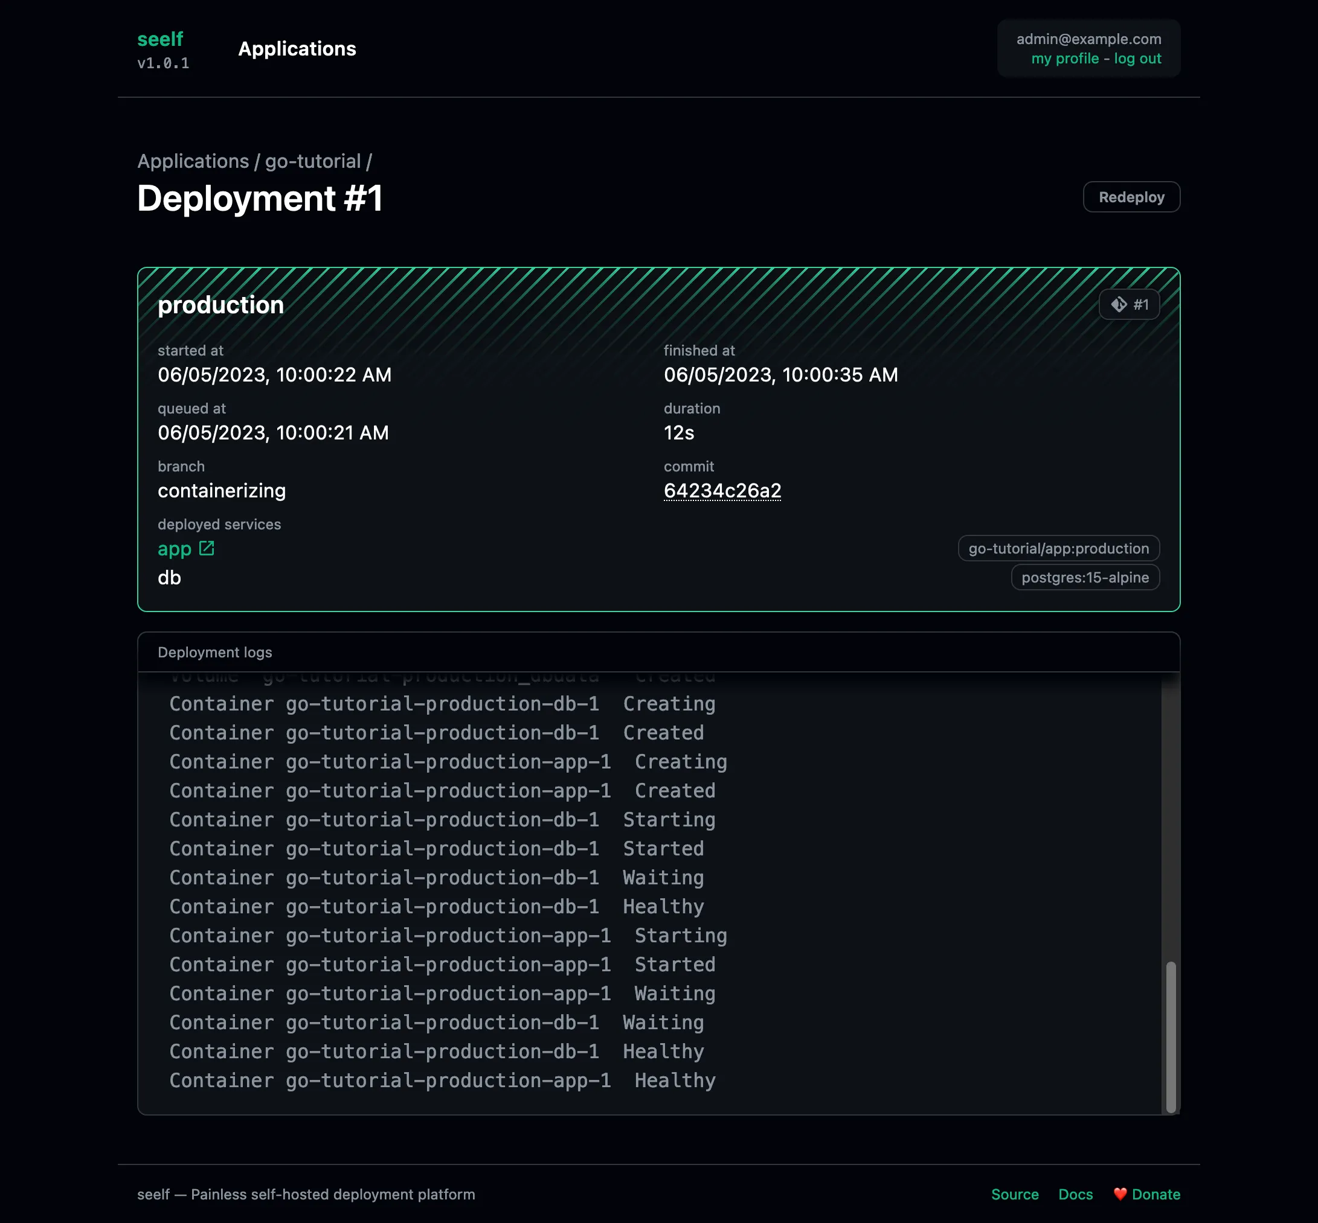Click commit hash 64234c26a2

pos(722,490)
